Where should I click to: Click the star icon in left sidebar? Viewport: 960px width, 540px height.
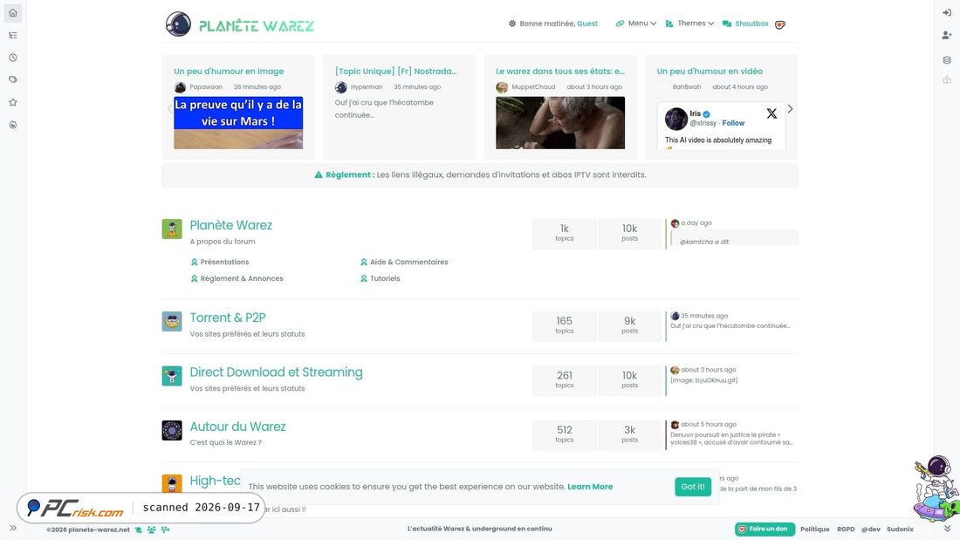pyautogui.click(x=13, y=102)
